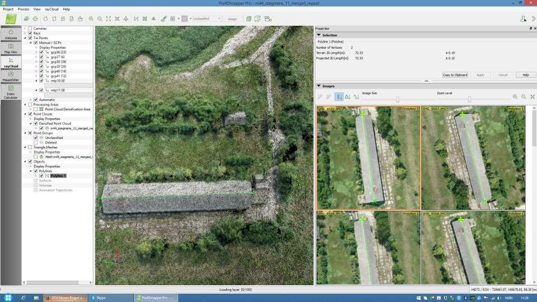Viewport: 537px width, 302px height.
Task: Reset image view with Images panel fit icon
Action: coord(532,97)
